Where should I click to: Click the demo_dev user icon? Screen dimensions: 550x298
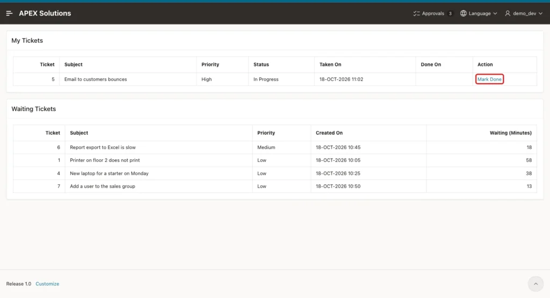(x=508, y=13)
